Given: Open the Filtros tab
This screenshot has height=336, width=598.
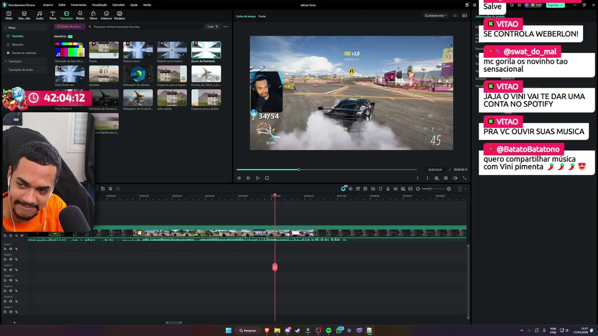Looking at the screenshot, I should tap(93, 15).
